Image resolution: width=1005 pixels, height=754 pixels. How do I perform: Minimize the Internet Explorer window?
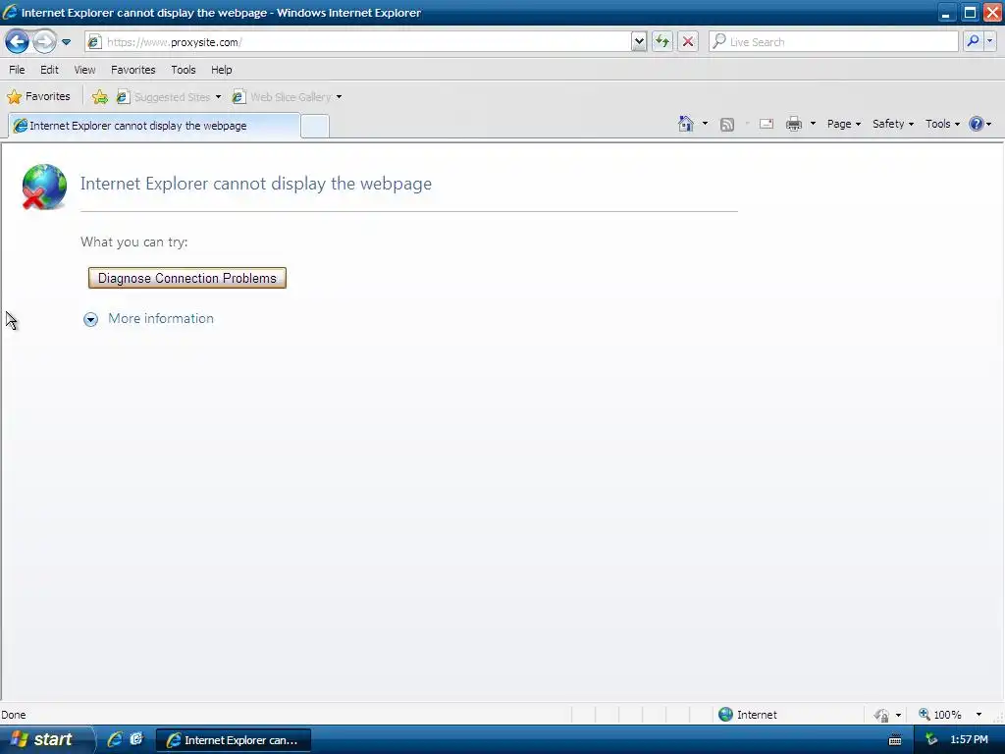click(946, 13)
